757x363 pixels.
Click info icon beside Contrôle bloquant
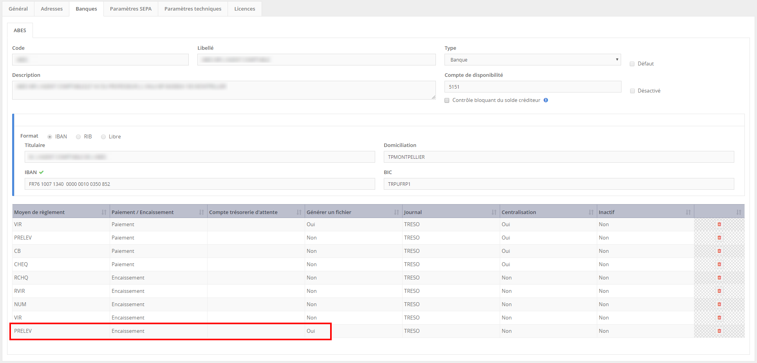546,100
